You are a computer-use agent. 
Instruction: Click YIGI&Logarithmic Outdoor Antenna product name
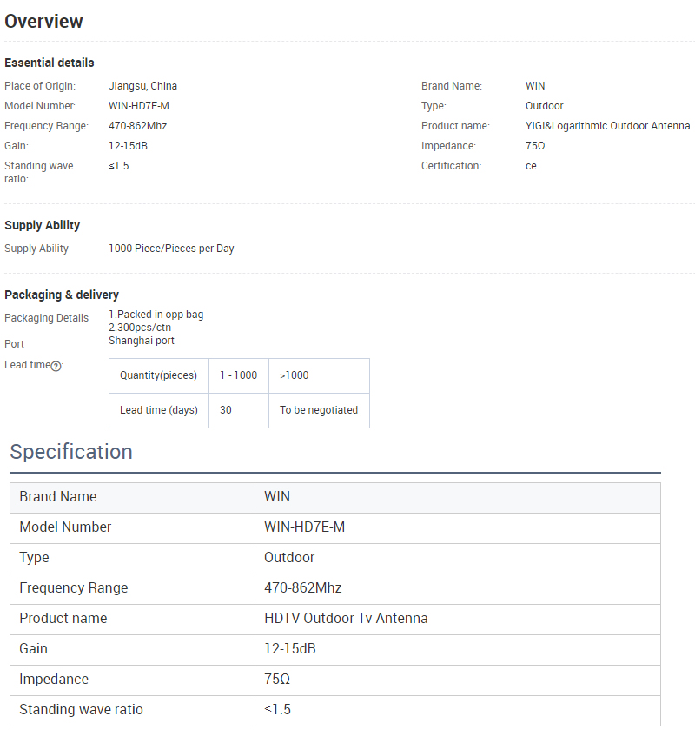607,126
